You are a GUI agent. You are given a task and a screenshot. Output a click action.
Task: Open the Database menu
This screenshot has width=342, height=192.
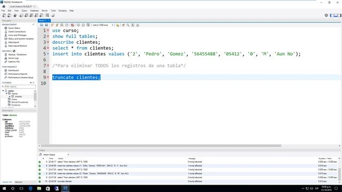[34, 11]
